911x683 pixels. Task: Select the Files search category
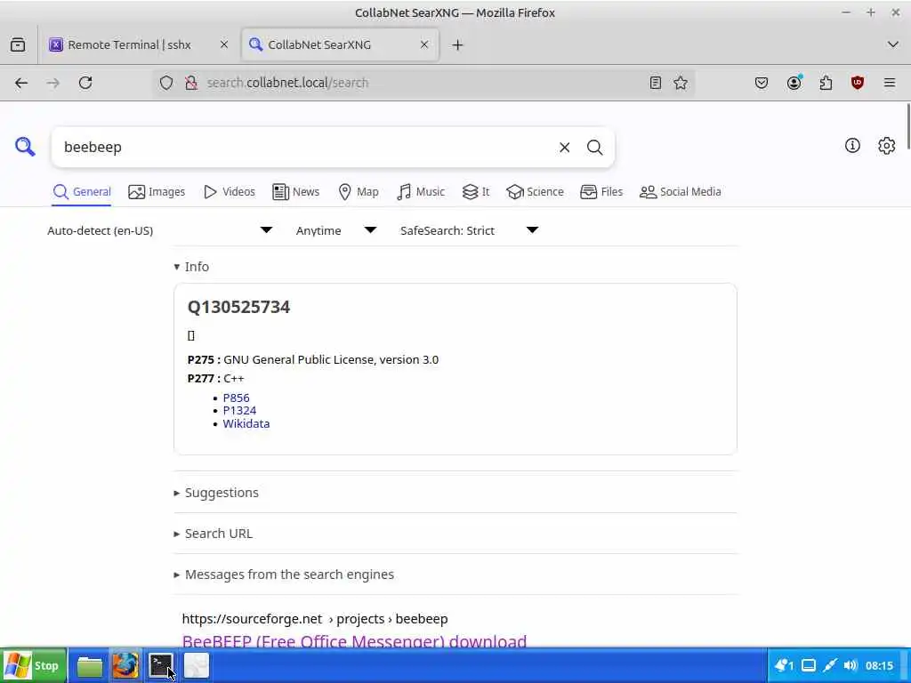pyautogui.click(x=601, y=192)
